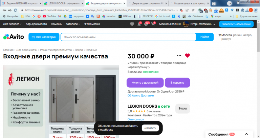
Task: Toggle the red favorite heart on listing
Action: pos(187,56)
